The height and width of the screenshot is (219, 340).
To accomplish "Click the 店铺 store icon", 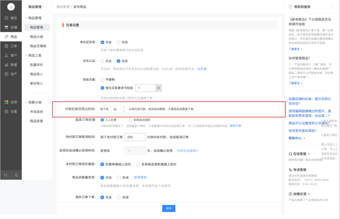I will 7,27.
